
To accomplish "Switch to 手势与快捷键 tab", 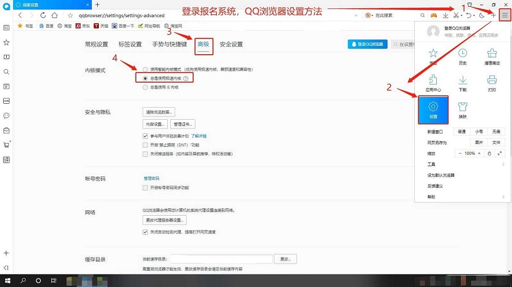I will click(x=169, y=44).
